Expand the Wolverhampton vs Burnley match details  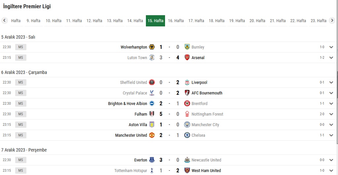[331, 47]
